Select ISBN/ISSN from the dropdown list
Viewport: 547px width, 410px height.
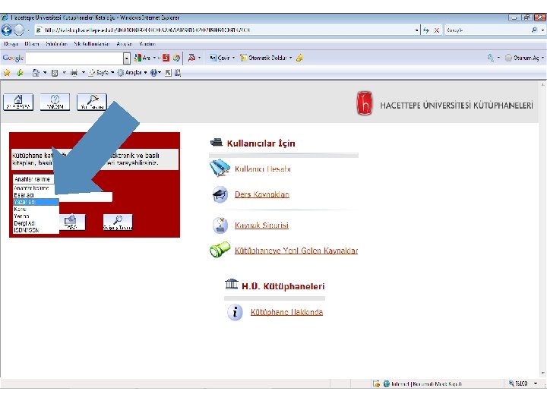click(36, 230)
